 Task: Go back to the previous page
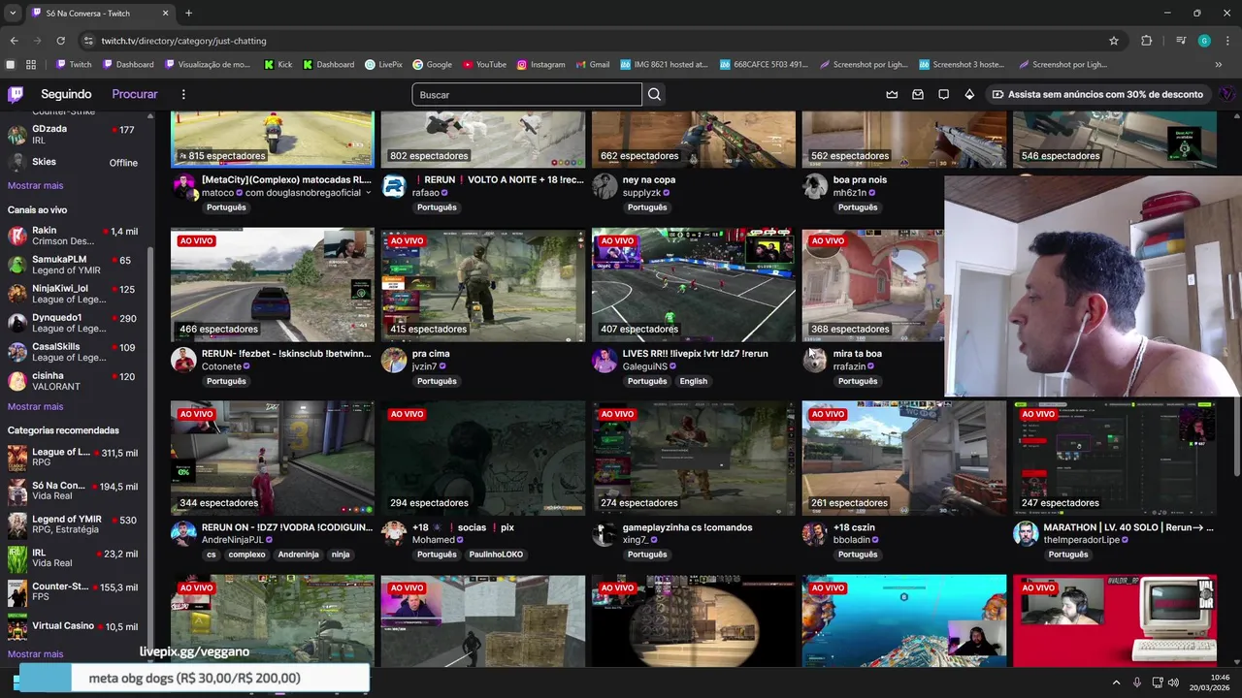point(14,41)
